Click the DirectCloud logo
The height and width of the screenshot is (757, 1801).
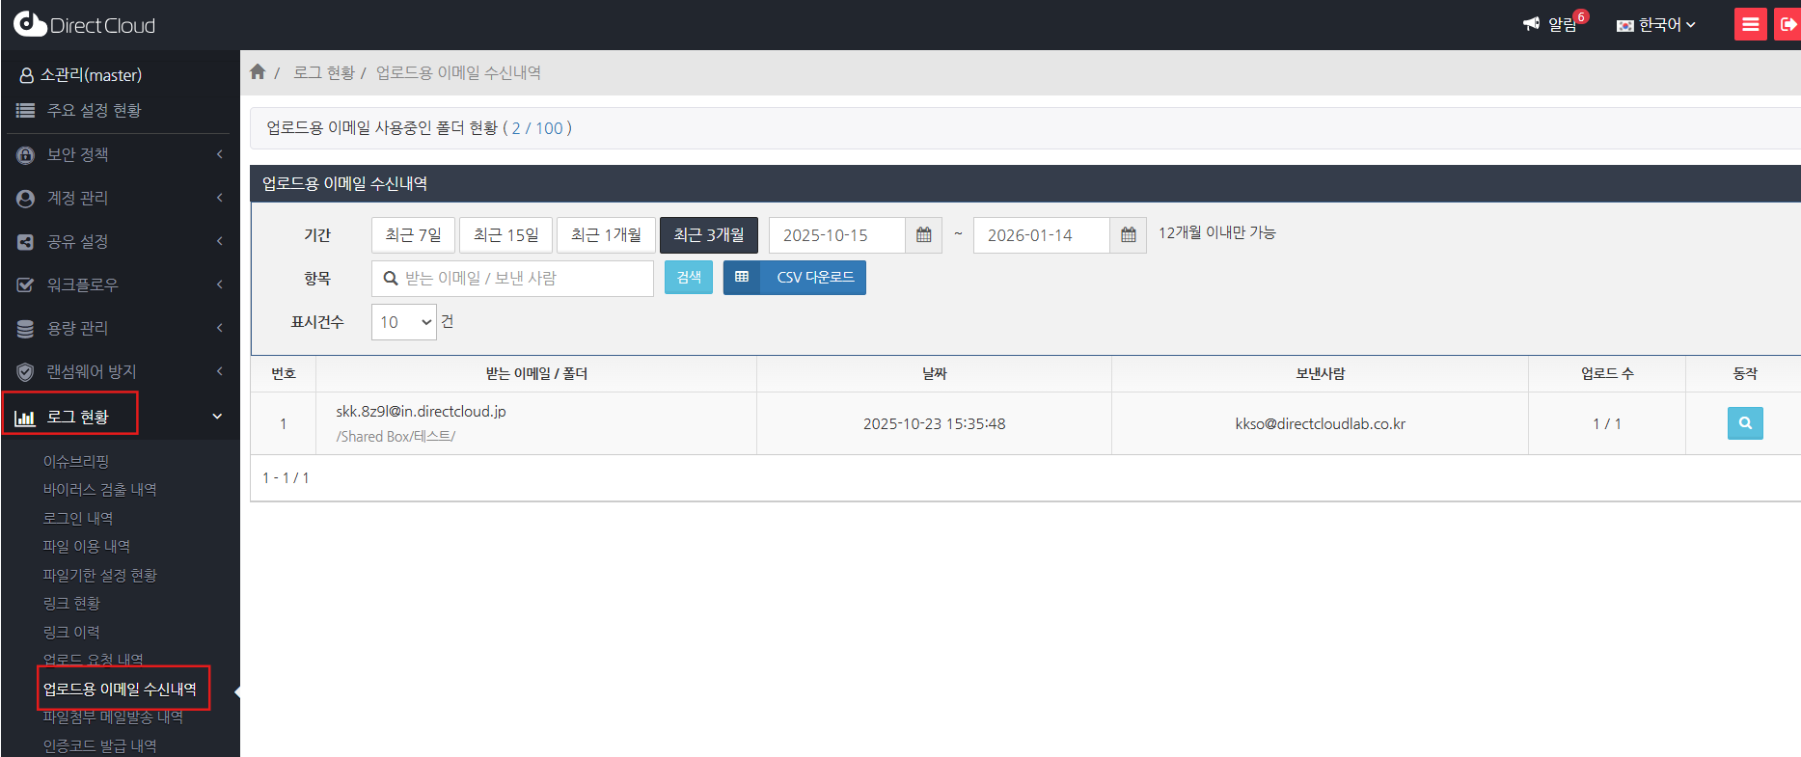coord(85,25)
